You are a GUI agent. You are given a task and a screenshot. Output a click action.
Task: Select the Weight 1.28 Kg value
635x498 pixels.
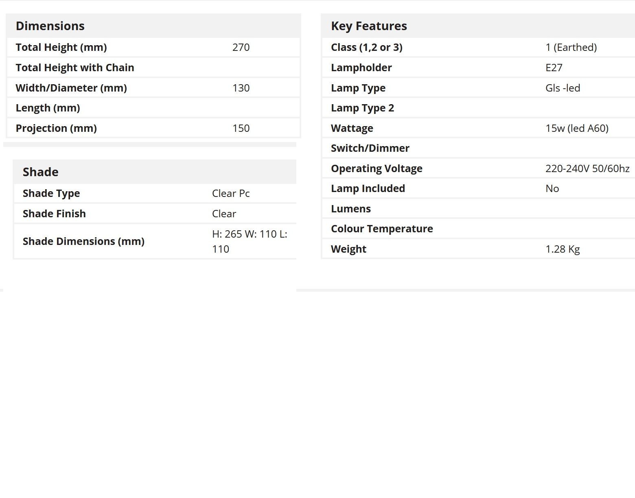pyautogui.click(x=563, y=249)
